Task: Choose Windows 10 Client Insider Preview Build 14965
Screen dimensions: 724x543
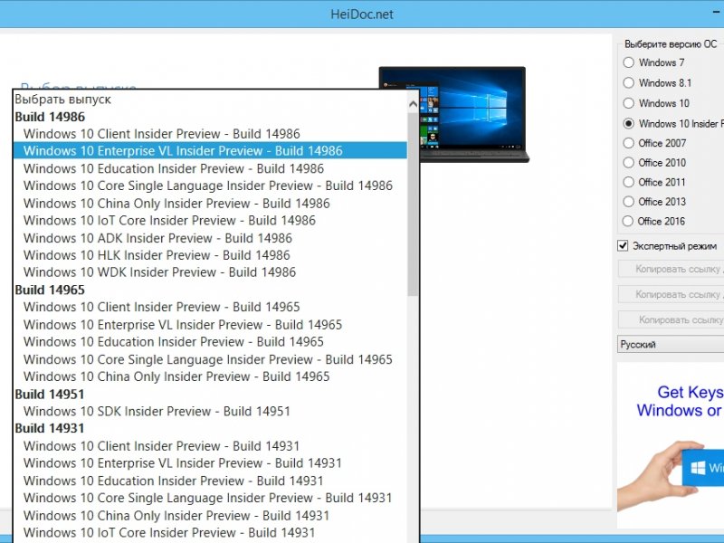Action: 210,307
